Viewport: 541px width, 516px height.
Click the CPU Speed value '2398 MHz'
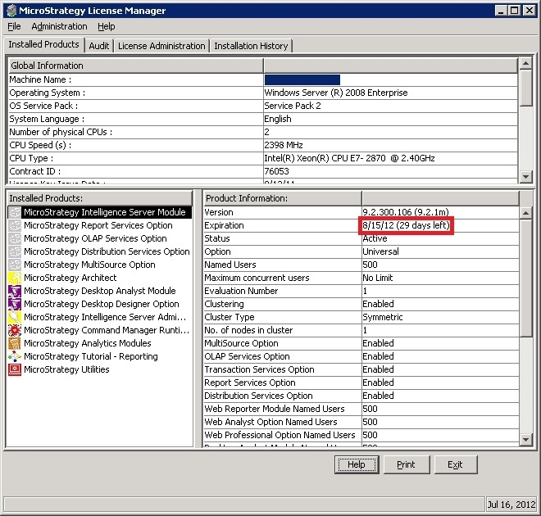pos(284,145)
